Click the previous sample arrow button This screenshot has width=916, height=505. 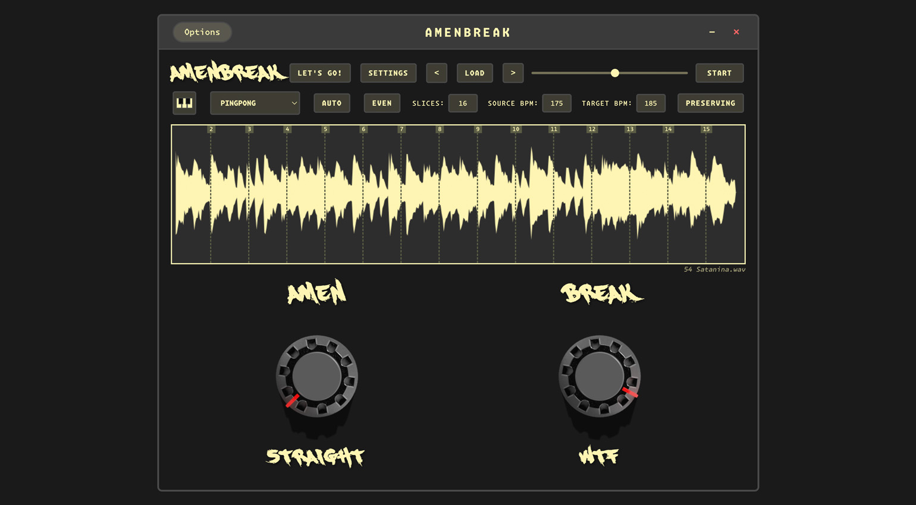(437, 73)
